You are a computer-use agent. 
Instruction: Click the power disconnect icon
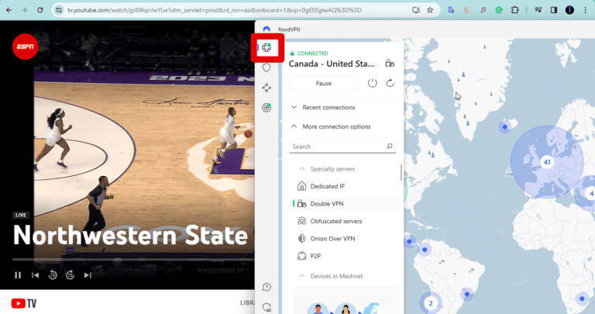(x=372, y=83)
